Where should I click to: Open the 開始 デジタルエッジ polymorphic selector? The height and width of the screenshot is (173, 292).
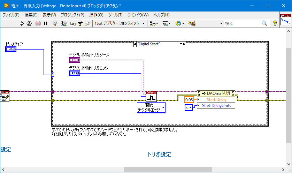[151, 107]
